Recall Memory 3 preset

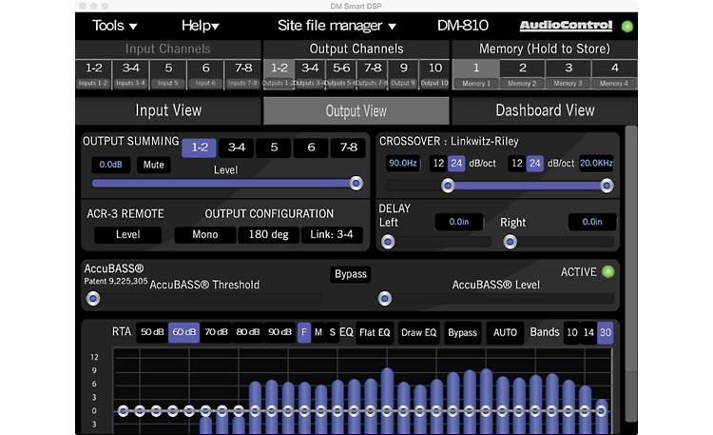click(x=568, y=74)
